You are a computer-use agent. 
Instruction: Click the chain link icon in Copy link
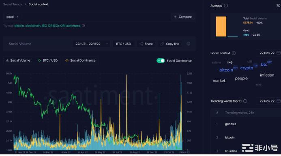click(162, 44)
